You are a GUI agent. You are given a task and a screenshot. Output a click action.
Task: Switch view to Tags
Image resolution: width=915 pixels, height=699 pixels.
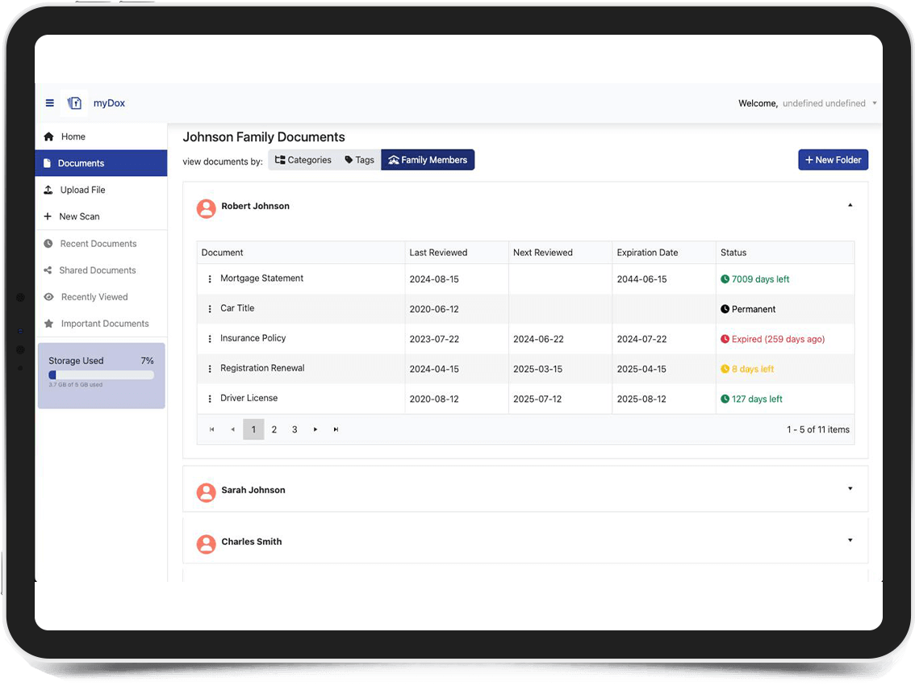[360, 160]
